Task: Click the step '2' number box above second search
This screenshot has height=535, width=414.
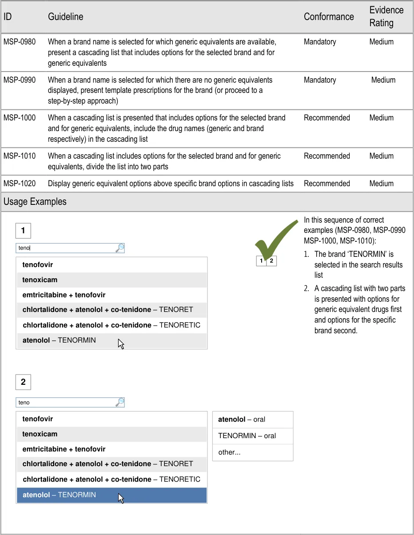Action: tap(23, 382)
